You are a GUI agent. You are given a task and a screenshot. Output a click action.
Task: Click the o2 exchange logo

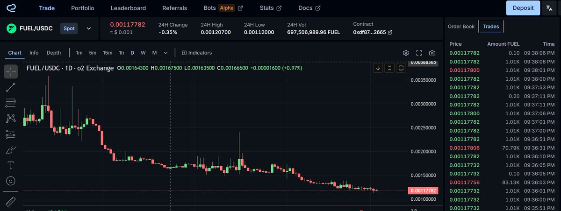coord(11,8)
